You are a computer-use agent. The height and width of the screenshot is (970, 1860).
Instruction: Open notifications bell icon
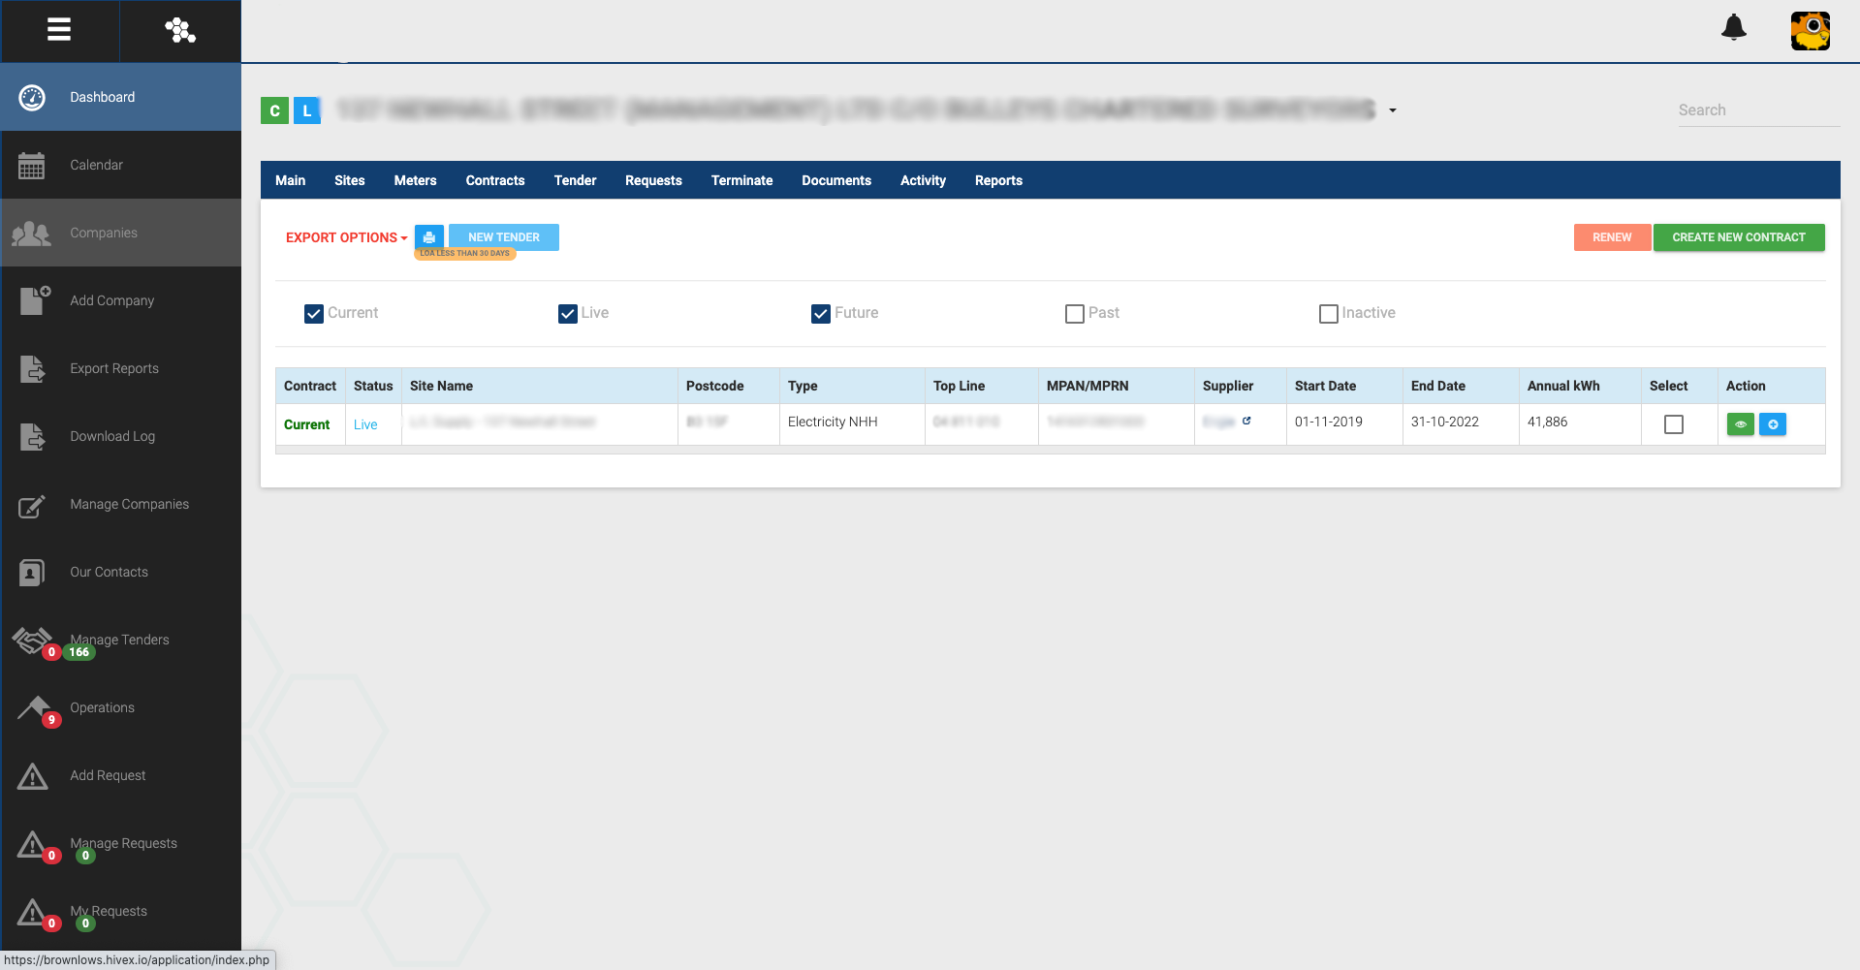tap(1733, 28)
